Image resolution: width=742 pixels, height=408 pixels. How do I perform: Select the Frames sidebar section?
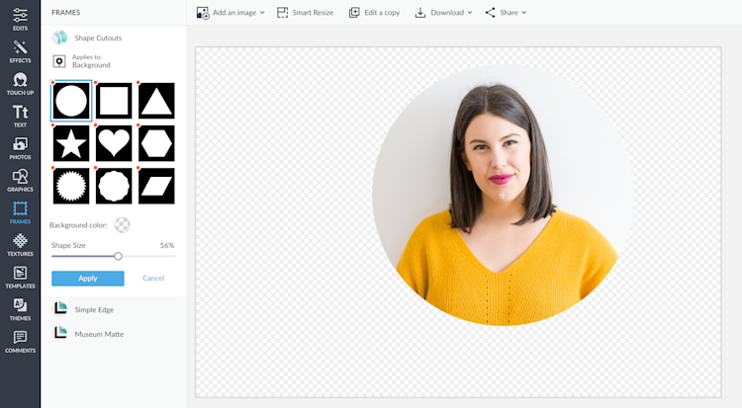(20, 212)
